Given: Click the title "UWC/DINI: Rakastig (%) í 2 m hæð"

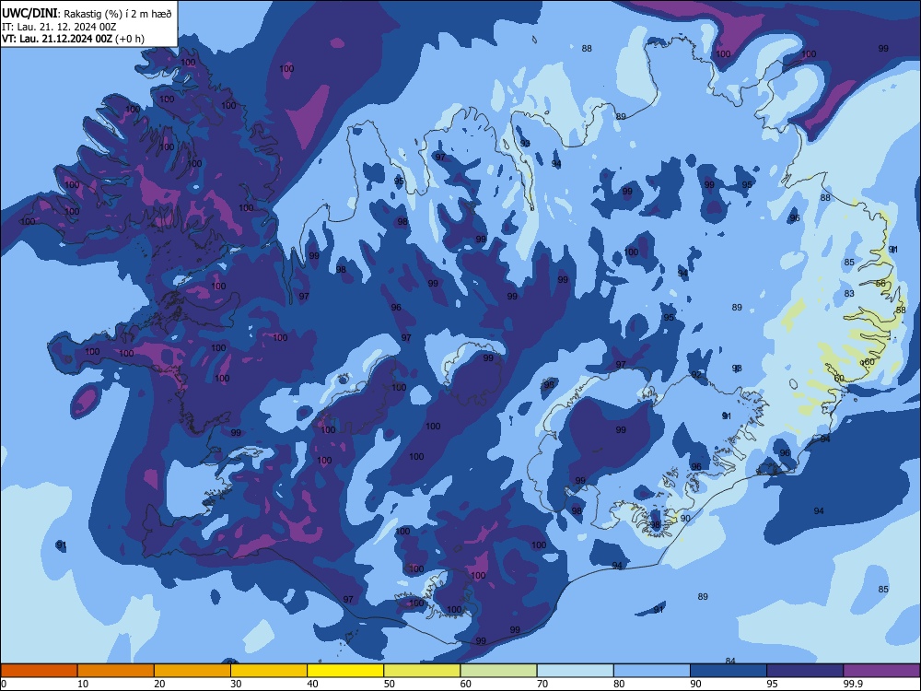Looking at the screenshot, I should pos(87,14).
